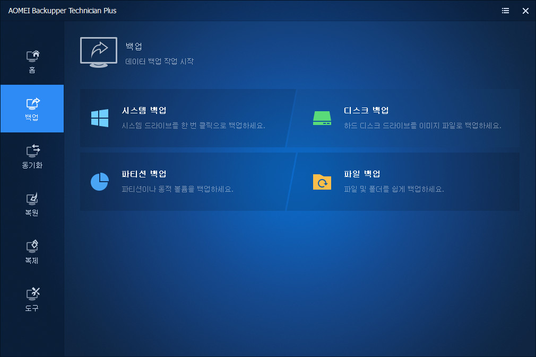Open the 홈 (Home) sidebar icon

point(33,56)
